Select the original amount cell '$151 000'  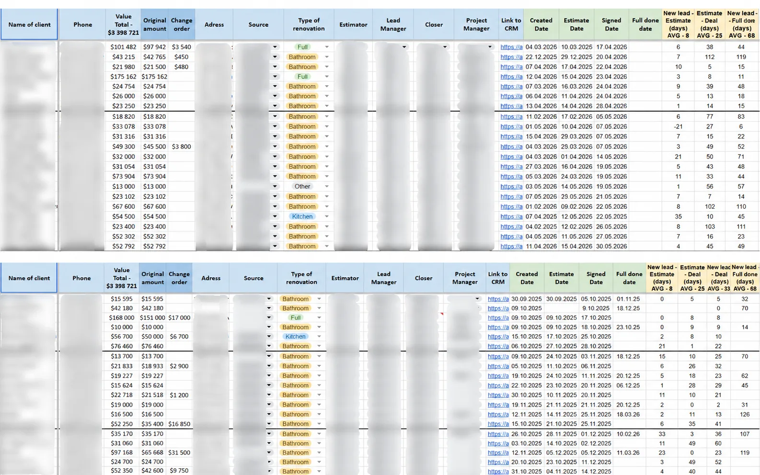(x=152, y=317)
